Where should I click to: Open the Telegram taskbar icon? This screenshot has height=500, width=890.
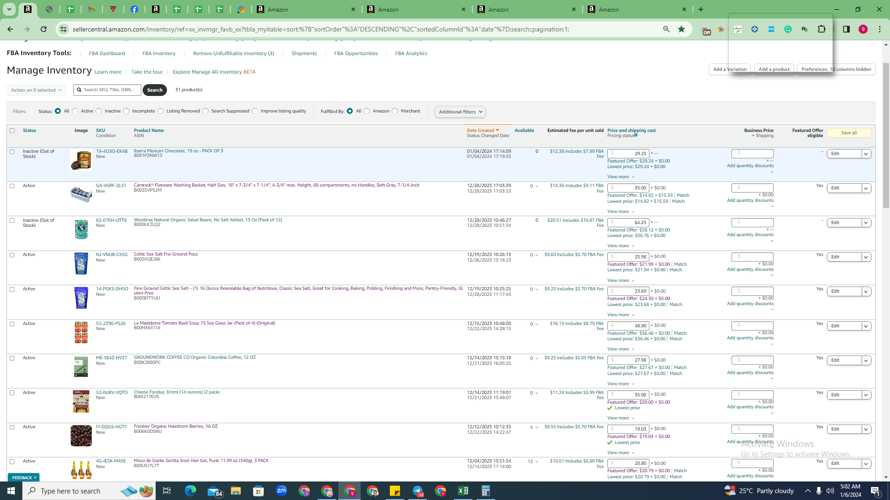pyautogui.click(x=418, y=491)
